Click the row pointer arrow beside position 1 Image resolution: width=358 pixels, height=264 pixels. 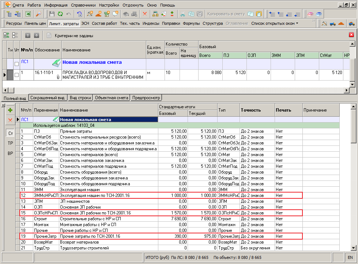tap(4, 75)
